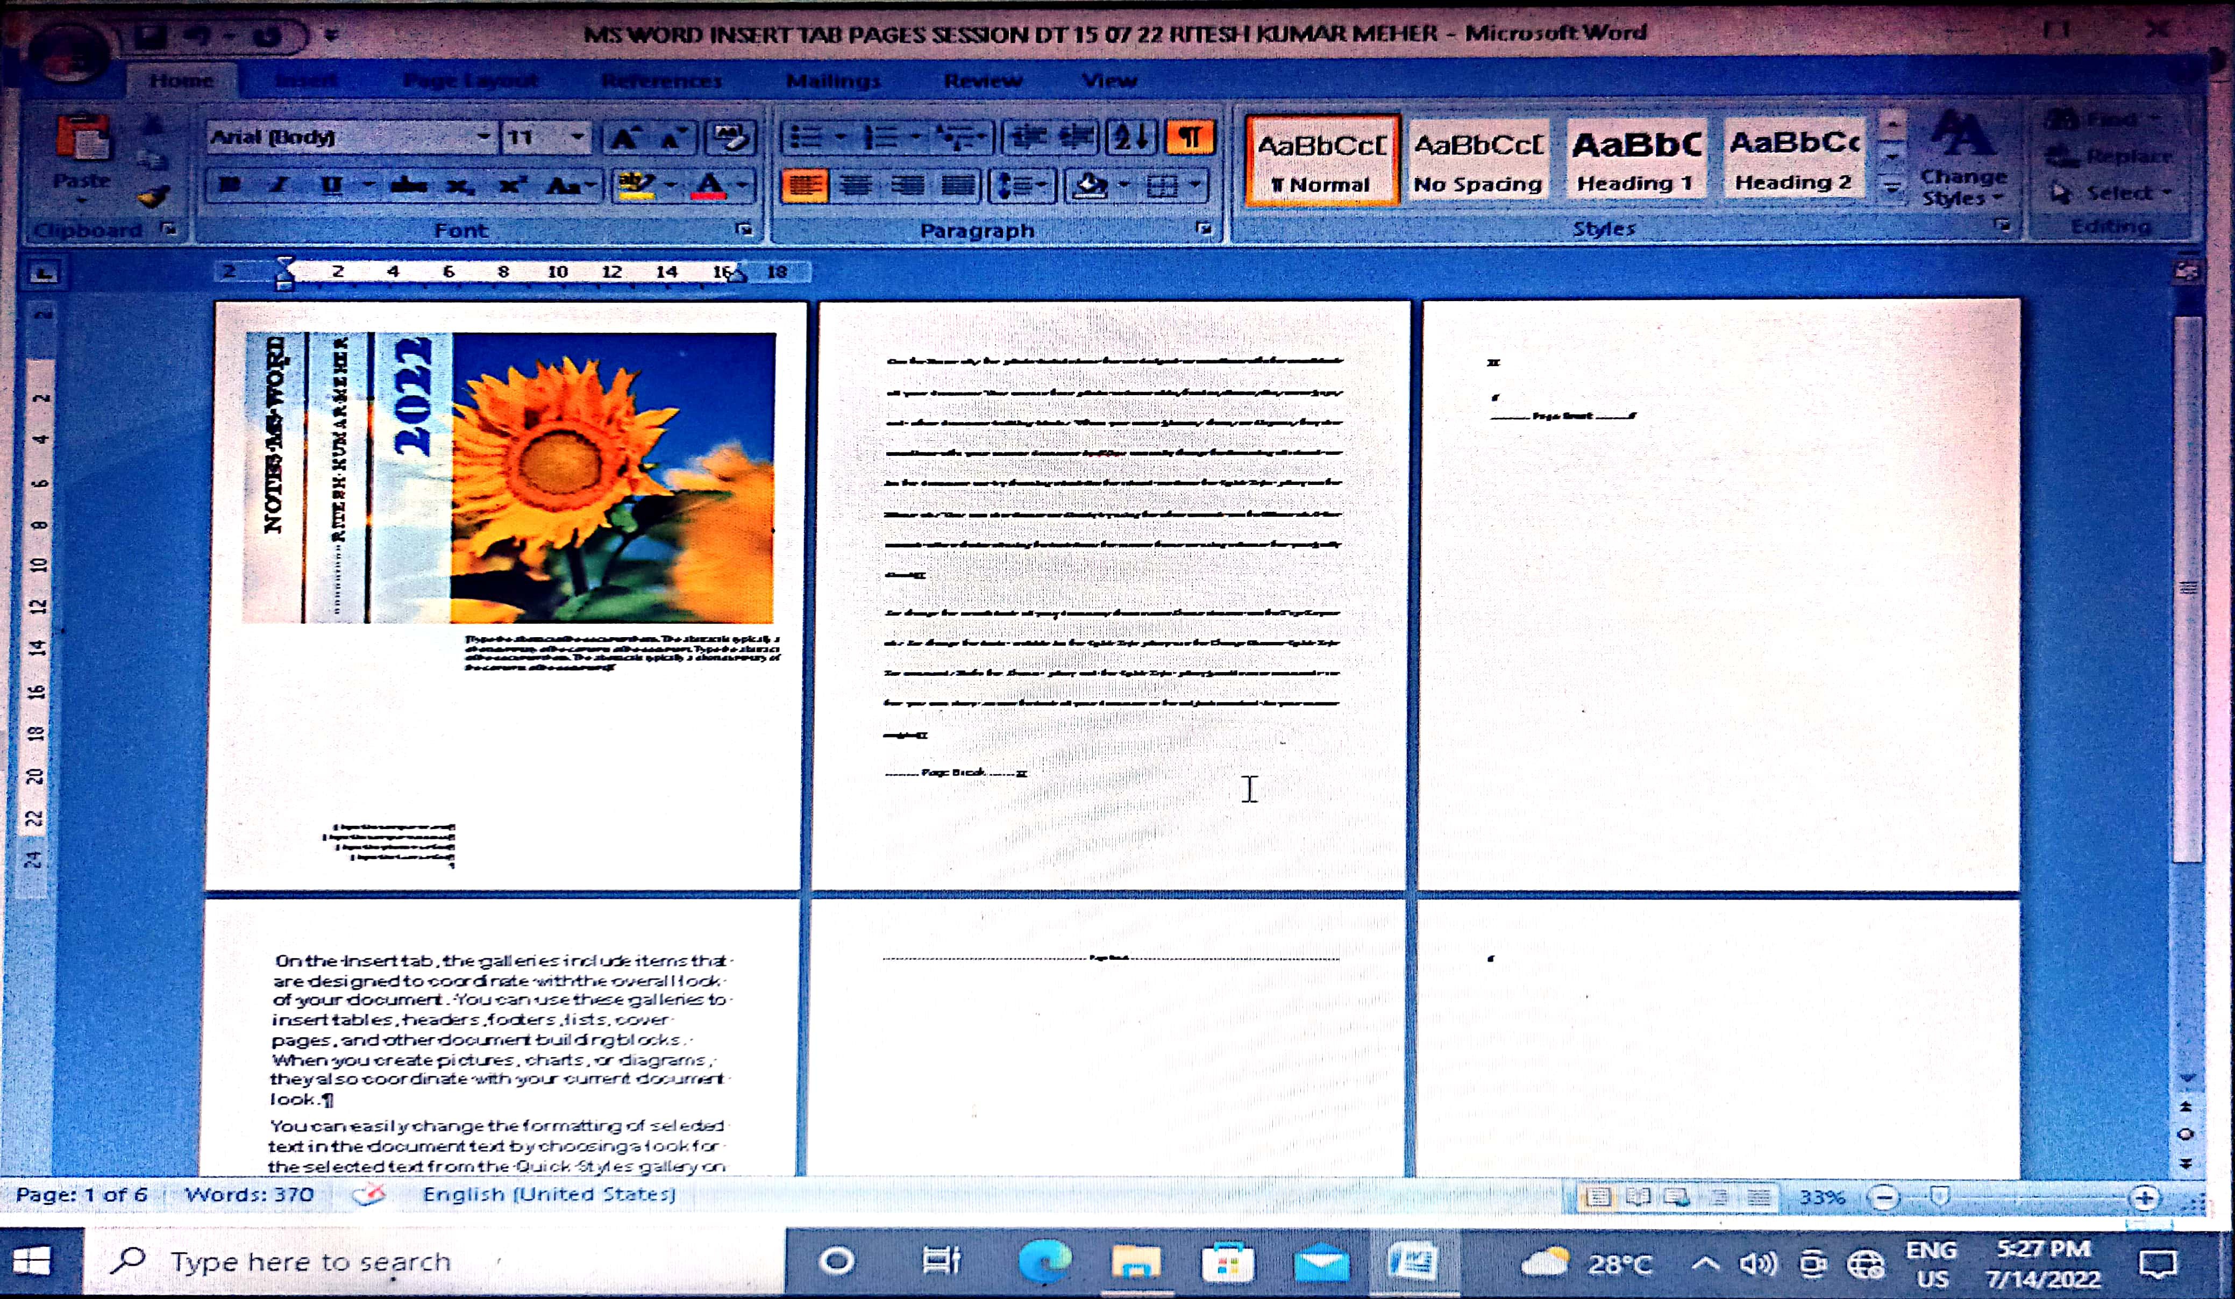Click the Format Painter brush icon
The image size is (2235, 1299).
pos(154,196)
